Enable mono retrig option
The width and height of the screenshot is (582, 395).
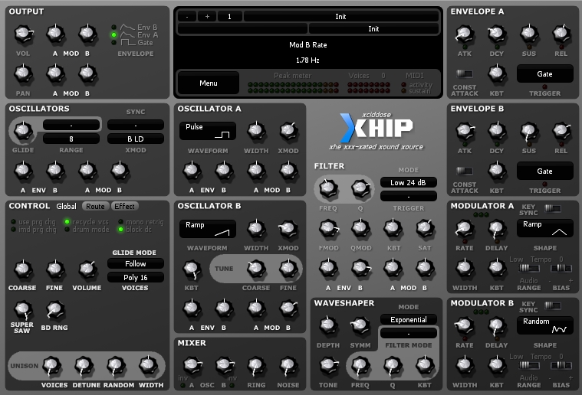tap(141, 221)
